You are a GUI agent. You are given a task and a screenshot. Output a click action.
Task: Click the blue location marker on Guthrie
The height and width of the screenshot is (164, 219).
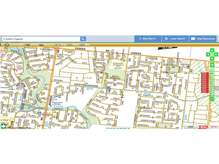(x=108, y=88)
